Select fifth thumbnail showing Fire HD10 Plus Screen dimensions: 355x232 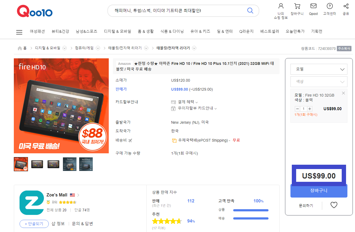coord(86,164)
